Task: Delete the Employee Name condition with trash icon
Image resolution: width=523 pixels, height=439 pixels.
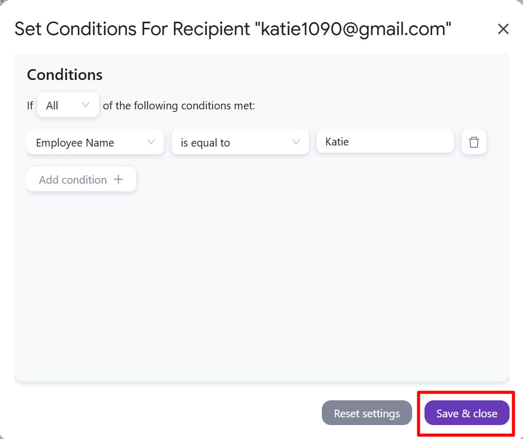Action: [473, 142]
